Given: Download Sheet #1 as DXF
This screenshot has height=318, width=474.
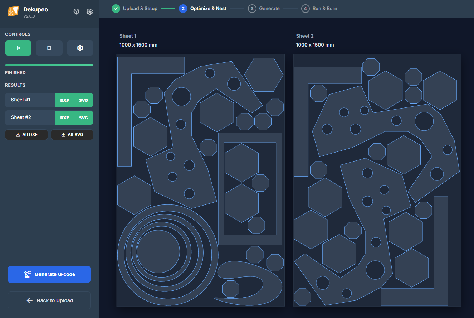Looking at the screenshot, I should pyautogui.click(x=64, y=100).
